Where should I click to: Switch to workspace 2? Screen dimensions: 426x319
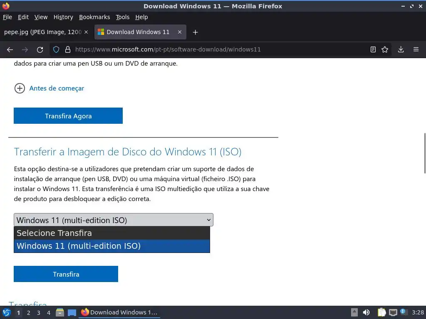(29, 313)
